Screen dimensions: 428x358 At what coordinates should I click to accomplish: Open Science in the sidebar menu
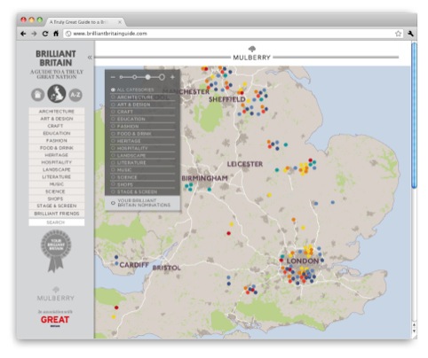click(57, 191)
